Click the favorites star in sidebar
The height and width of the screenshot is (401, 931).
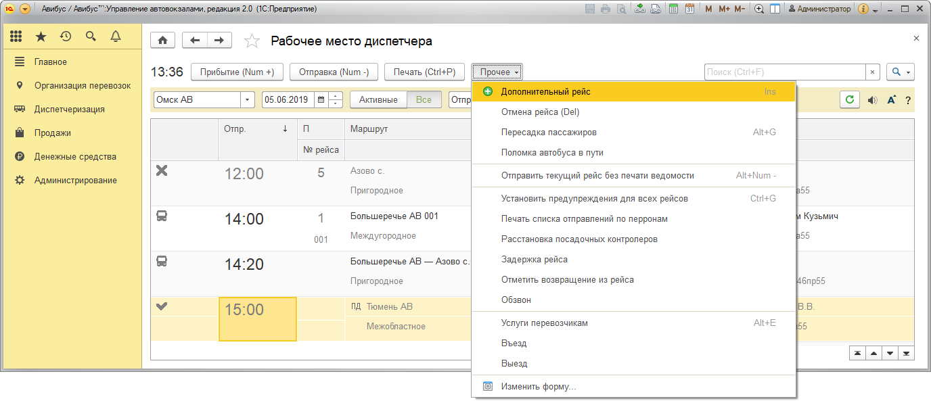(41, 37)
